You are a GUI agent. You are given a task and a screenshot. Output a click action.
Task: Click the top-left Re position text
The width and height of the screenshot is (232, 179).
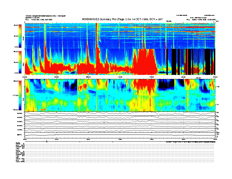(39, 20)
